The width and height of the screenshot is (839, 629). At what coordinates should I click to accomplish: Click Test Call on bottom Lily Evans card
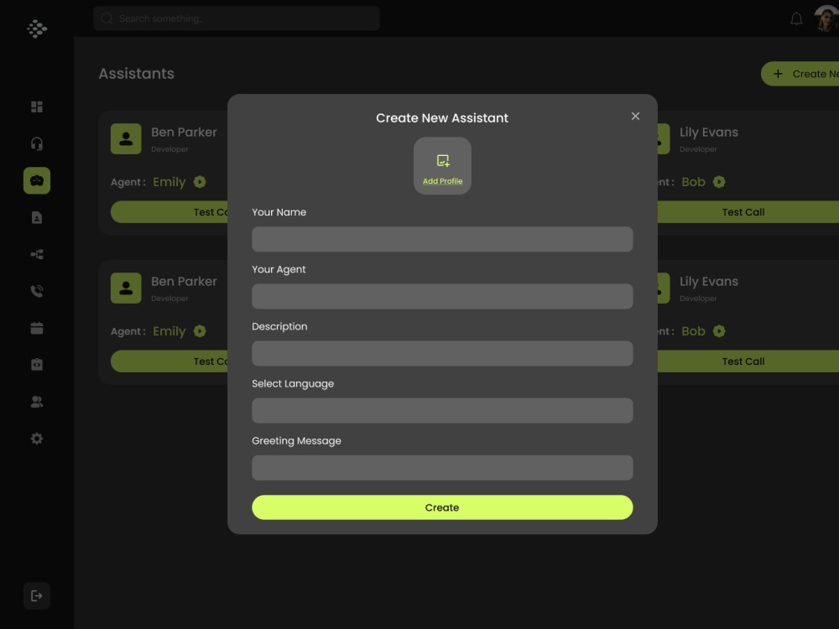[x=748, y=361]
